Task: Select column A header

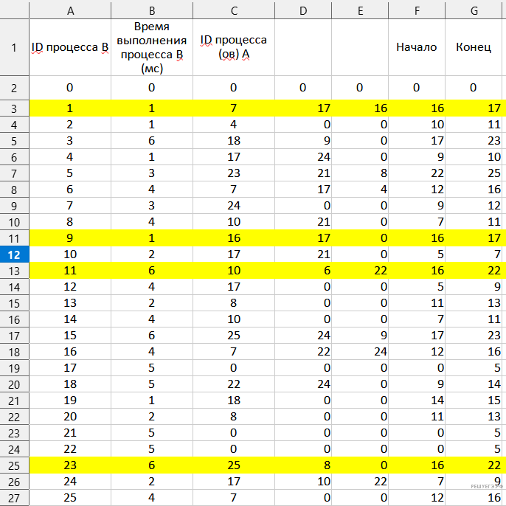Action: click(70, 11)
